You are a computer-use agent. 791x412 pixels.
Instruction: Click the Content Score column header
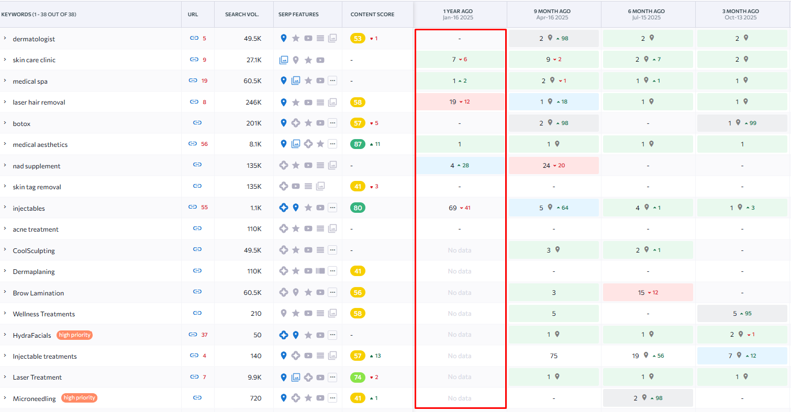372,15
